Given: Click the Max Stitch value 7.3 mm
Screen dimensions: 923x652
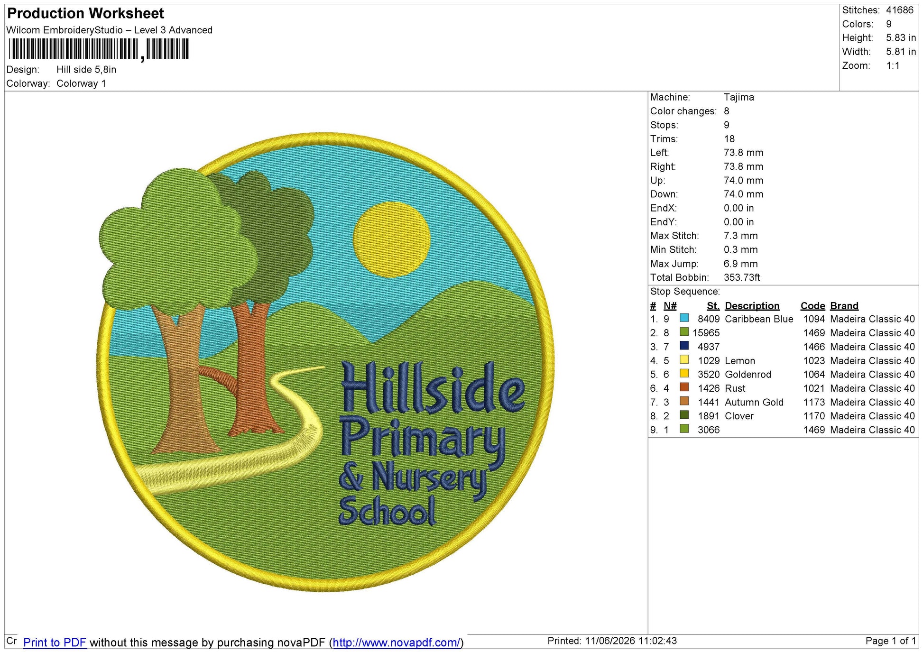Looking at the screenshot, I should (741, 236).
